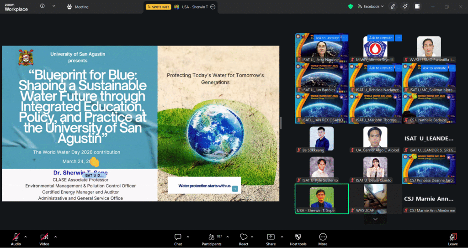Expand audio options chevron next to Audio
The height and width of the screenshot is (248, 468).
click(x=26, y=237)
